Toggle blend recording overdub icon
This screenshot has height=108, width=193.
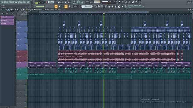(x=66, y=2)
